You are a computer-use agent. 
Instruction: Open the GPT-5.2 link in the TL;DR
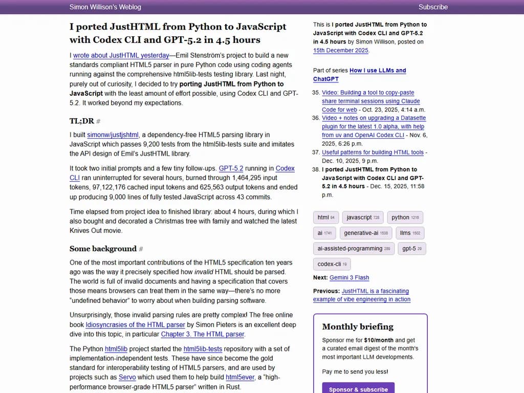tap(231, 168)
